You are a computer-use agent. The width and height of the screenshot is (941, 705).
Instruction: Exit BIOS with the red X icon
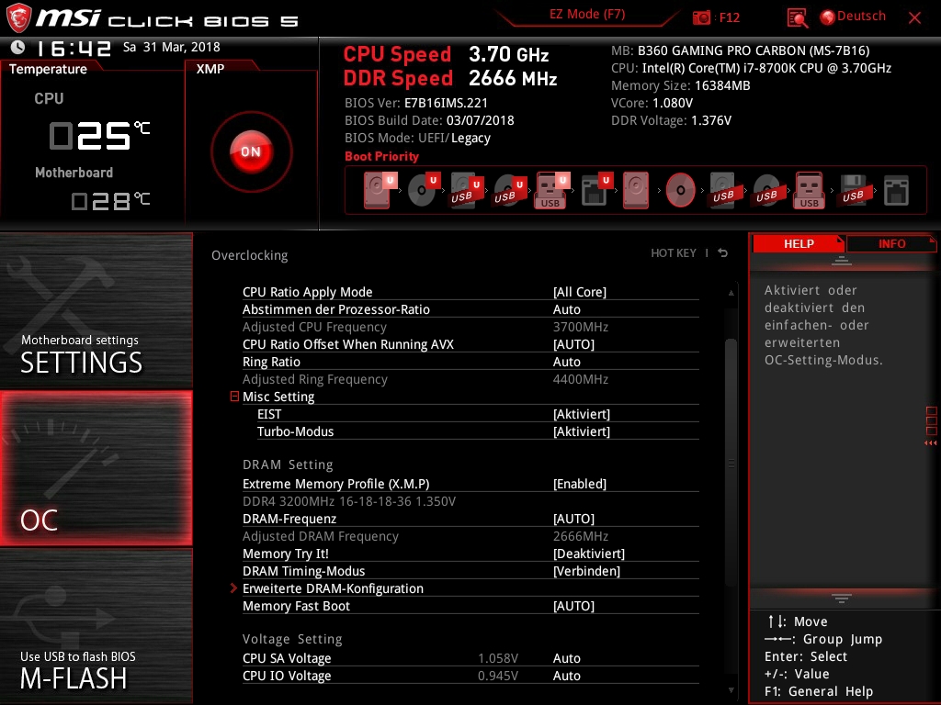[x=914, y=17]
